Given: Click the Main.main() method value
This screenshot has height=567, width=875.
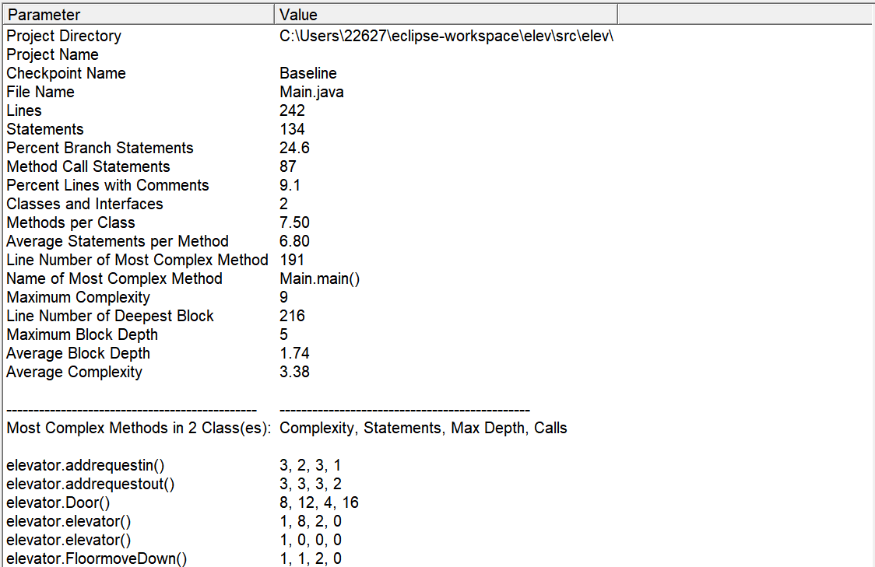Looking at the screenshot, I should (320, 278).
